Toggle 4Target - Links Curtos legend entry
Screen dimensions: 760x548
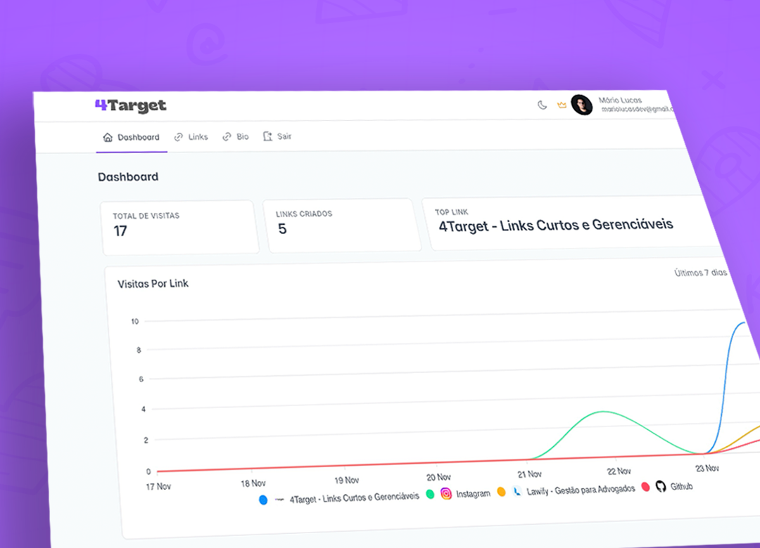[x=354, y=497]
